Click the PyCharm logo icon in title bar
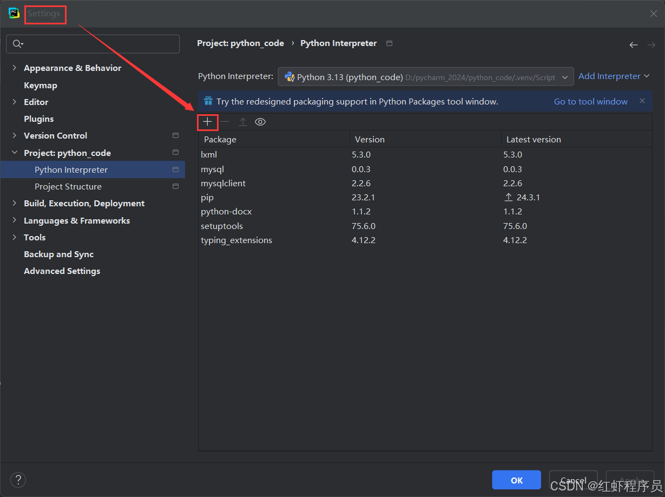The width and height of the screenshot is (665, 497). (14, 13)
